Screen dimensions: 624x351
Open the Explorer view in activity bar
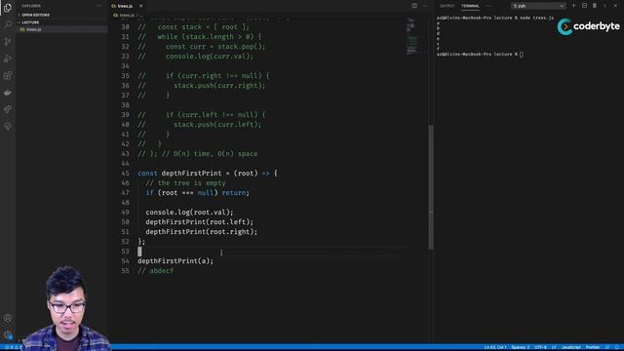click(x=8, y=8)
